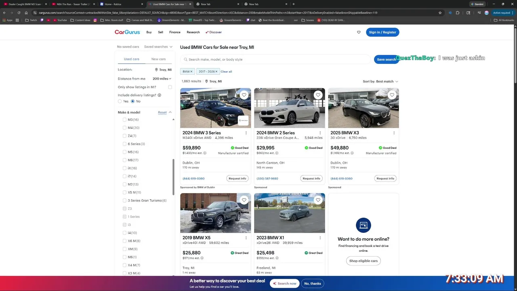Check the M4 model checkbox
Image resolution: width=517 pixels, height=291 pixels.
pyautogui.click(x=124, y=128)
